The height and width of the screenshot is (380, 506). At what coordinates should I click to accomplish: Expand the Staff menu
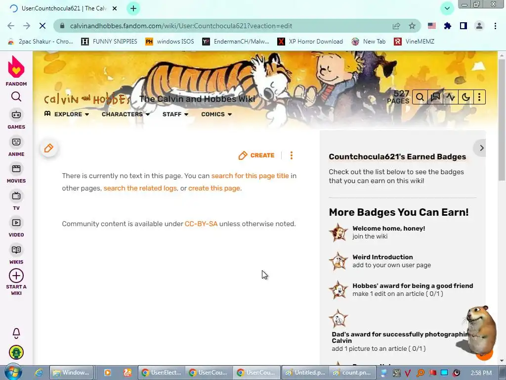point(175,114)
